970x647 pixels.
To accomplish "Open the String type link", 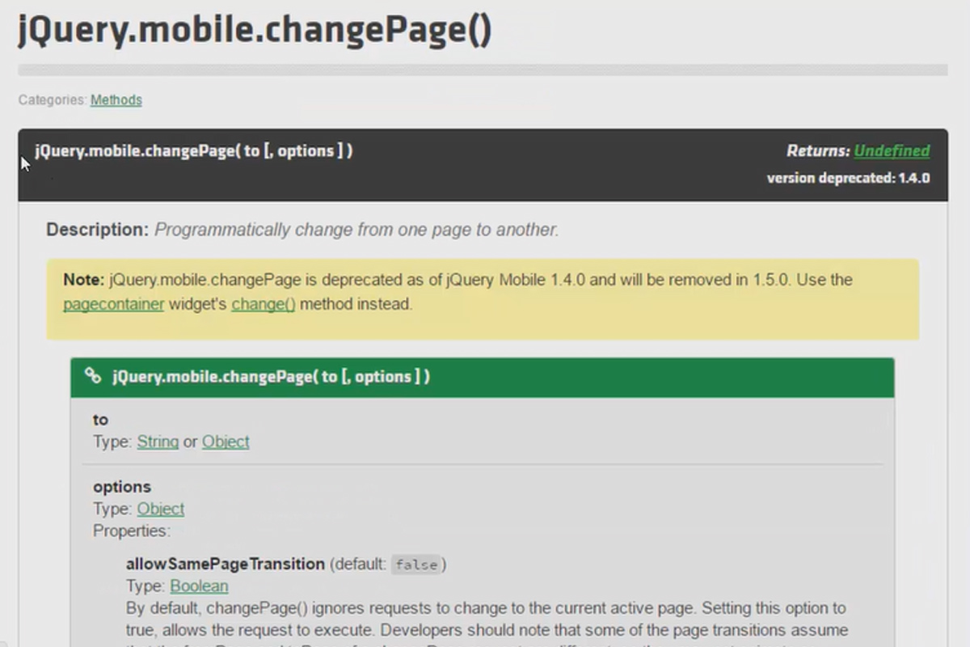I will [x=158, y=442].
